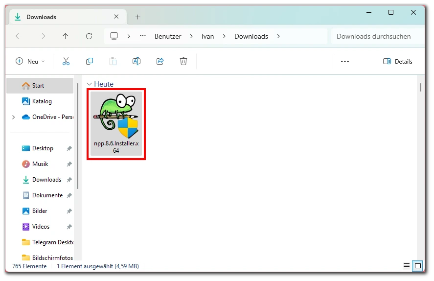Minimize the Explorer window
Viewport: 434px width, 281px height.
(368, 12)
